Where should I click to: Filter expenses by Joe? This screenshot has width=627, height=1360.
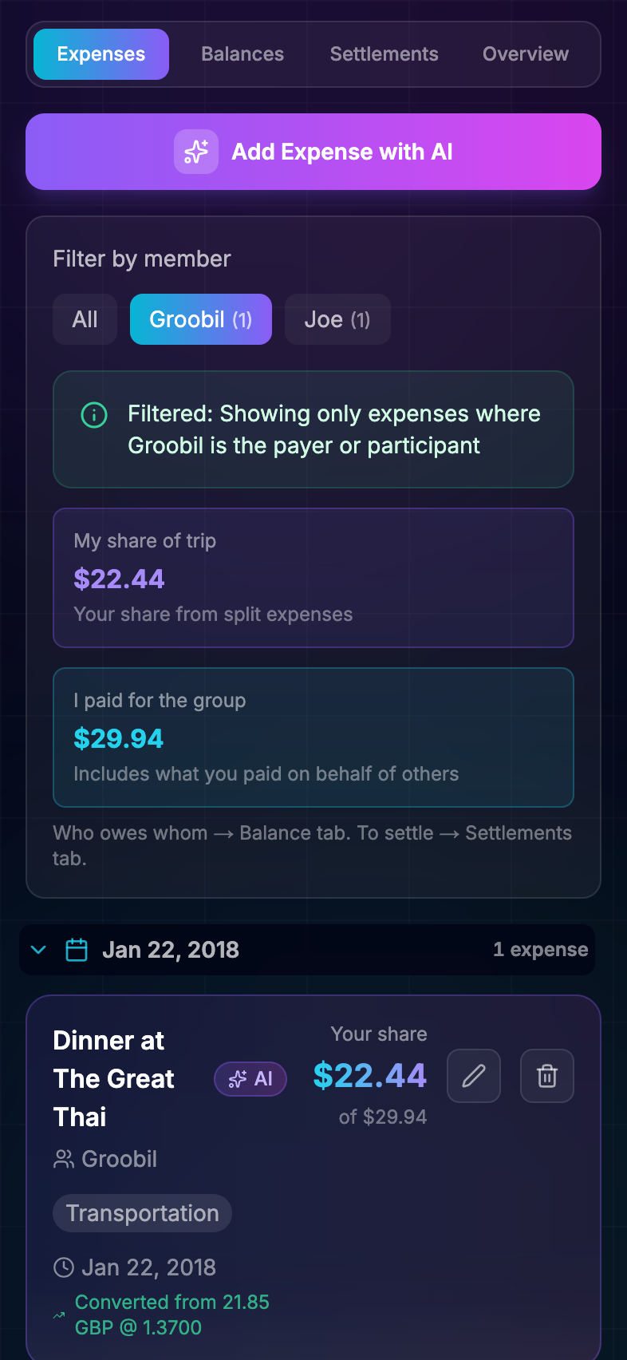point(337,319)
